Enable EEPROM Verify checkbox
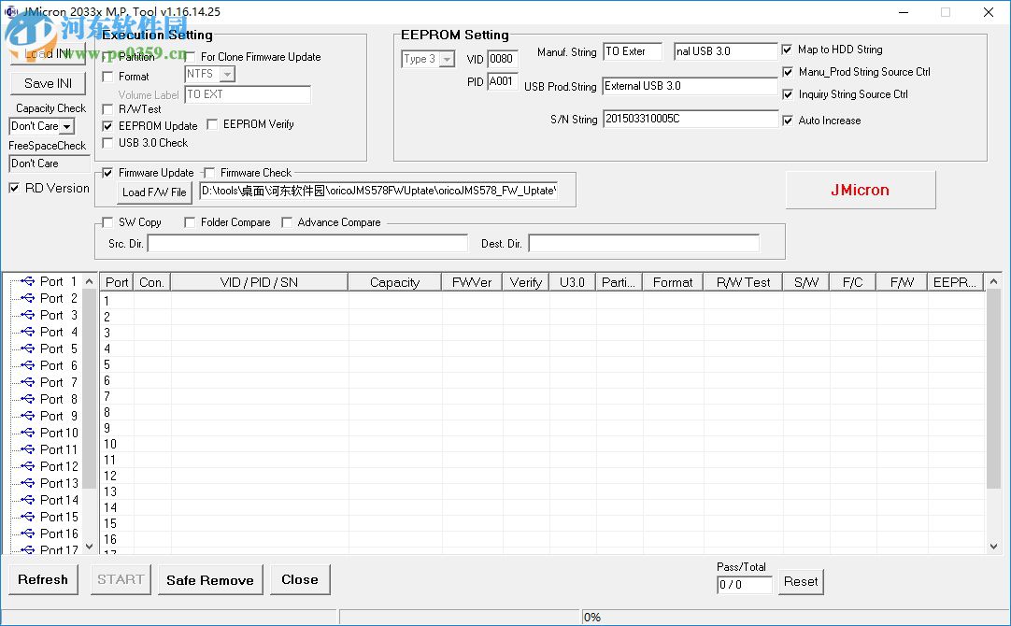The width and height of the screenshot is (1011, 626). [212, 124]
